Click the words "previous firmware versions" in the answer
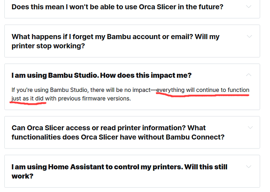Image resolution: width=270 pixels, height=192 pixels. point(94,99)
